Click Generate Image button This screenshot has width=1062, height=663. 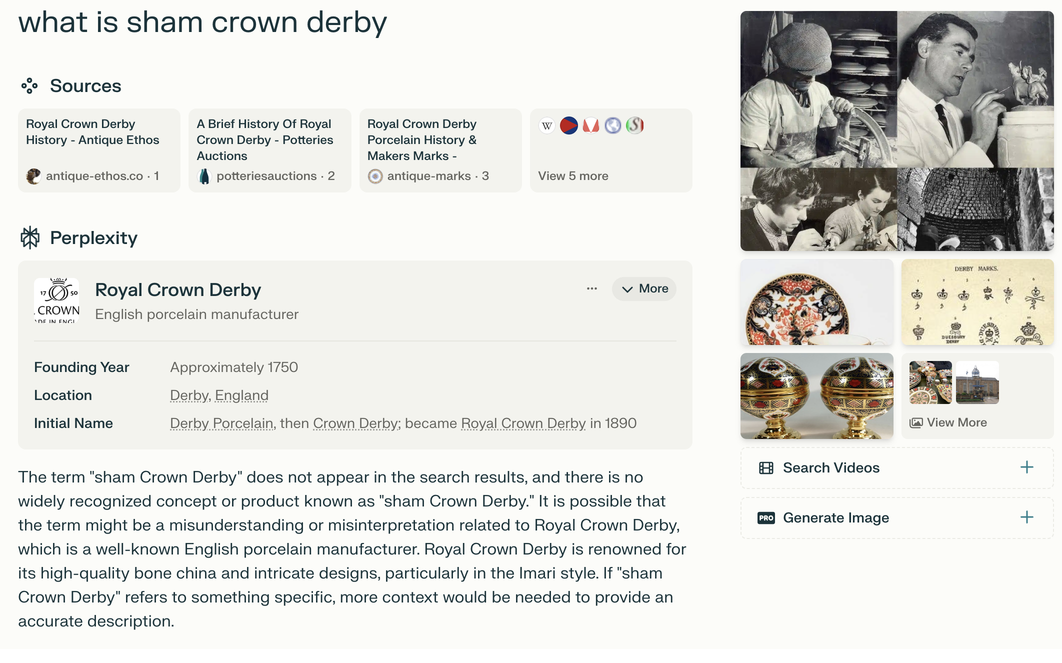(835, 518)
